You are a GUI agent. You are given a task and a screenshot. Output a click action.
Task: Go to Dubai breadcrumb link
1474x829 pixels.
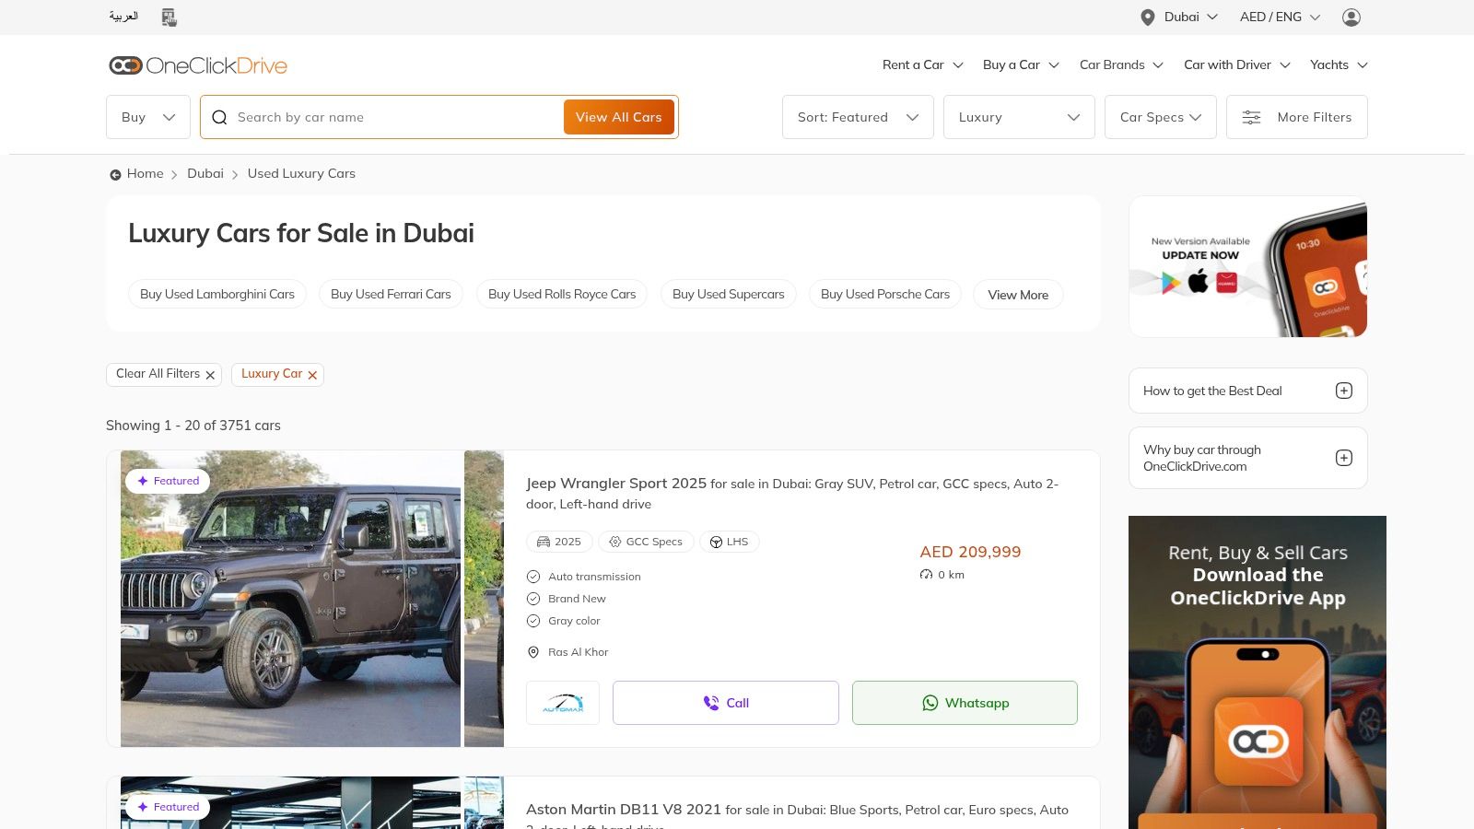click(205, 173)
